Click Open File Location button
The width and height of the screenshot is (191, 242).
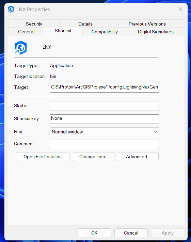(x=43, y=157)
